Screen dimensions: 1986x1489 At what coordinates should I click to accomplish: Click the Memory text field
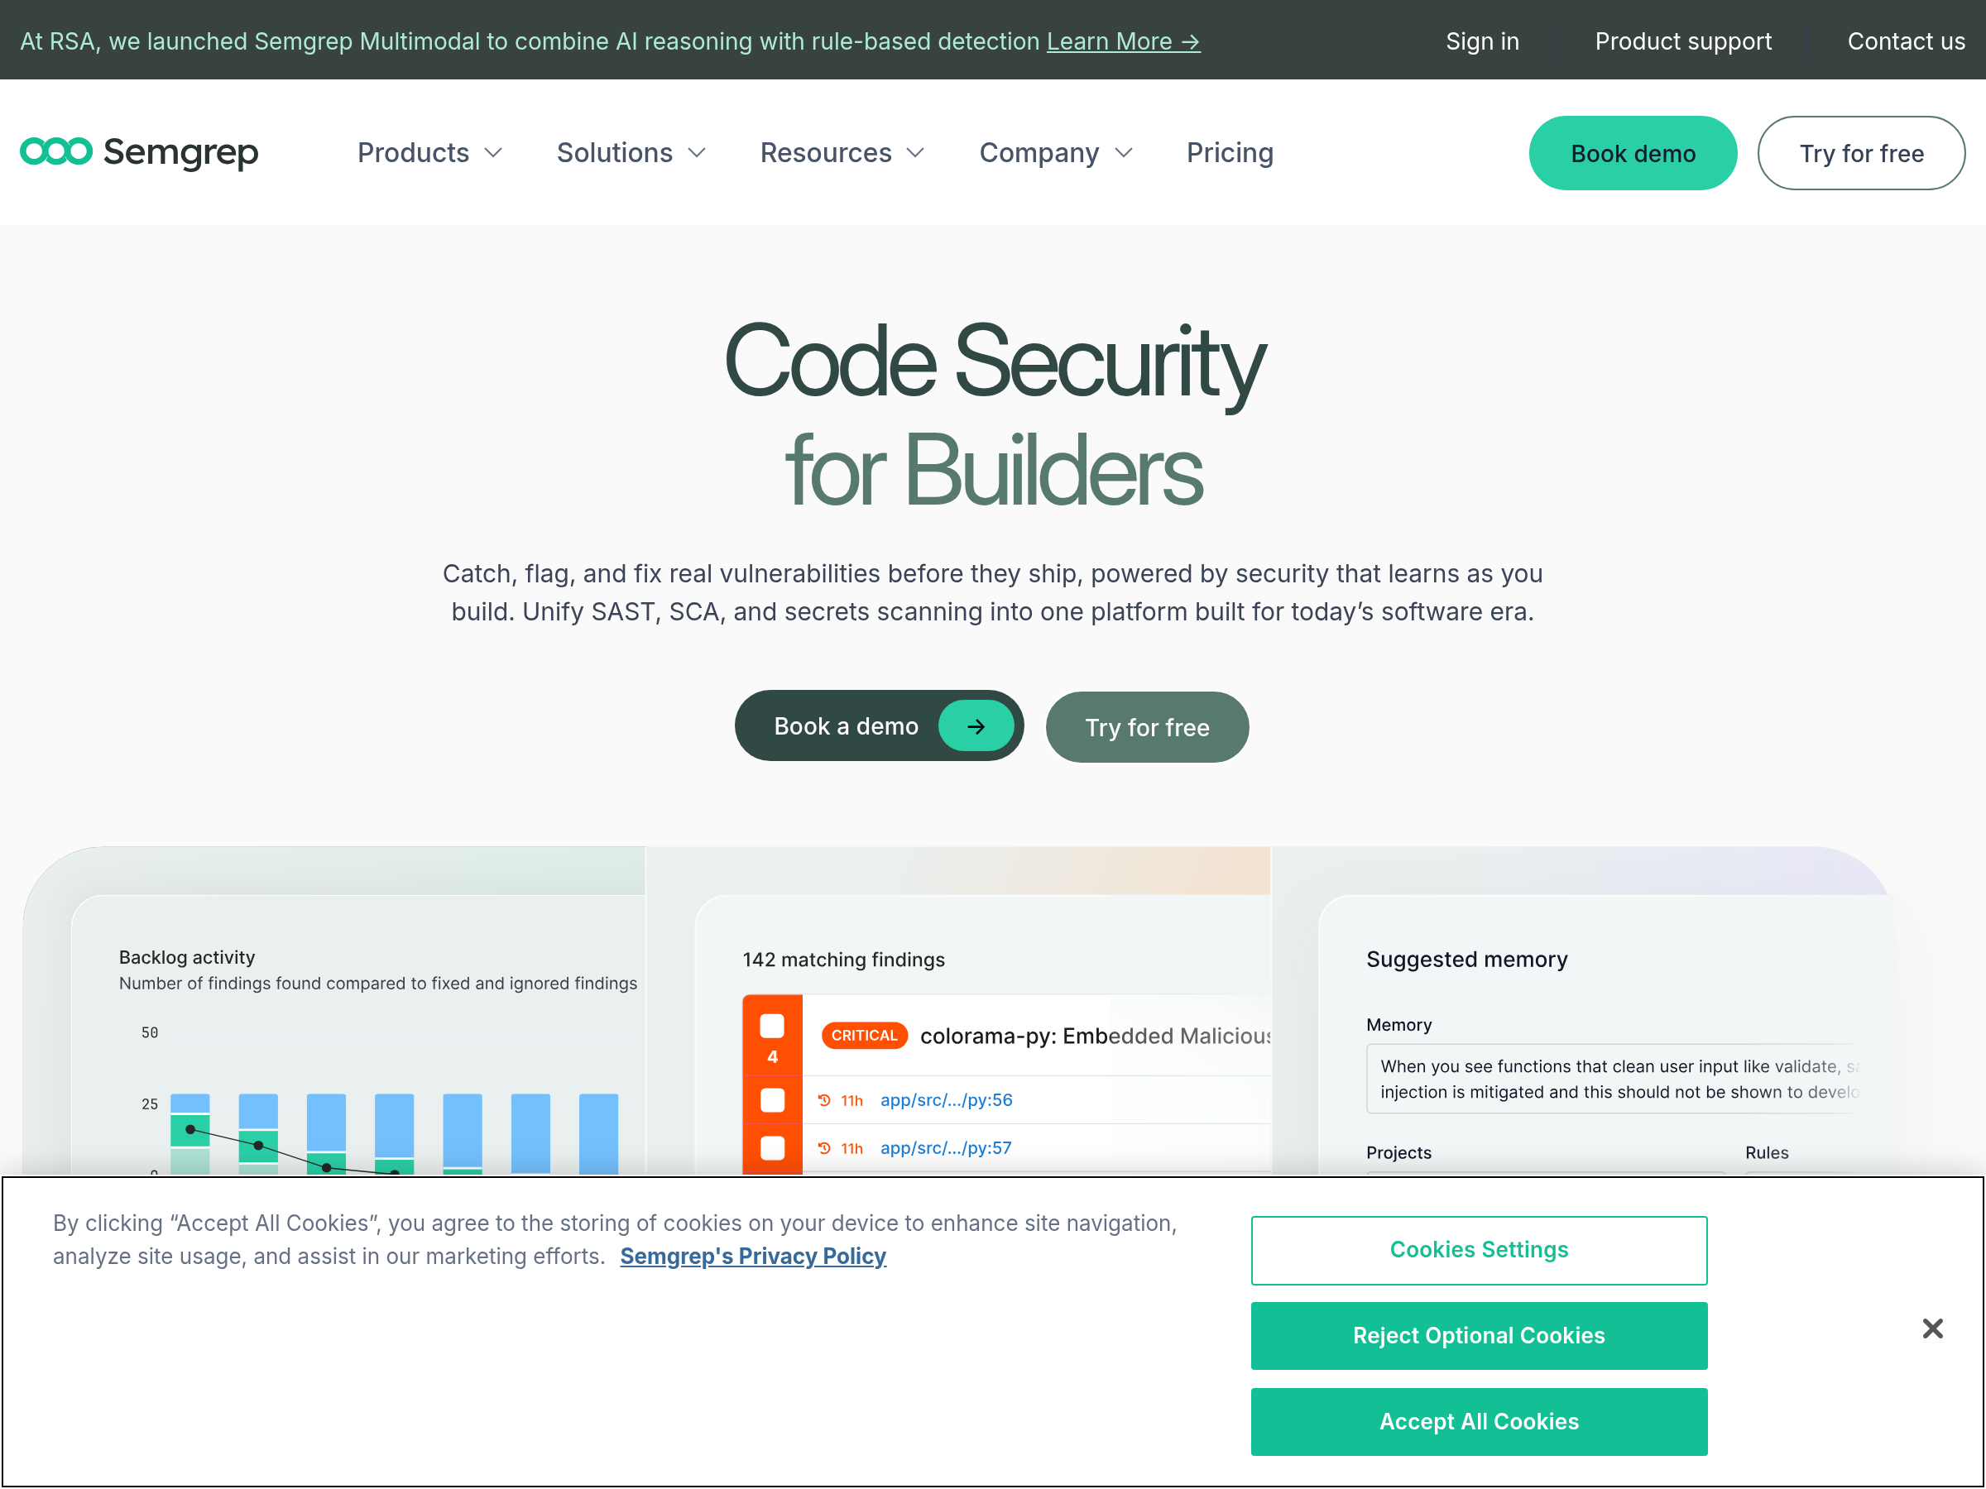point(1614,1079)
